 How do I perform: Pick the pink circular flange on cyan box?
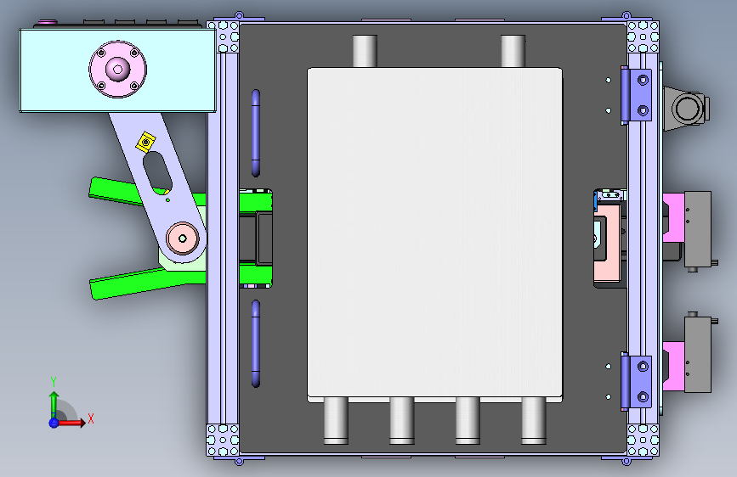click(x=117, y=70)
